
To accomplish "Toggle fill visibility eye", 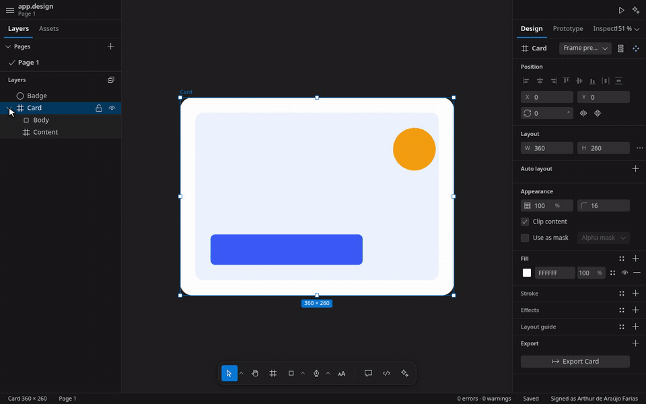I will [x=624, y=273].
